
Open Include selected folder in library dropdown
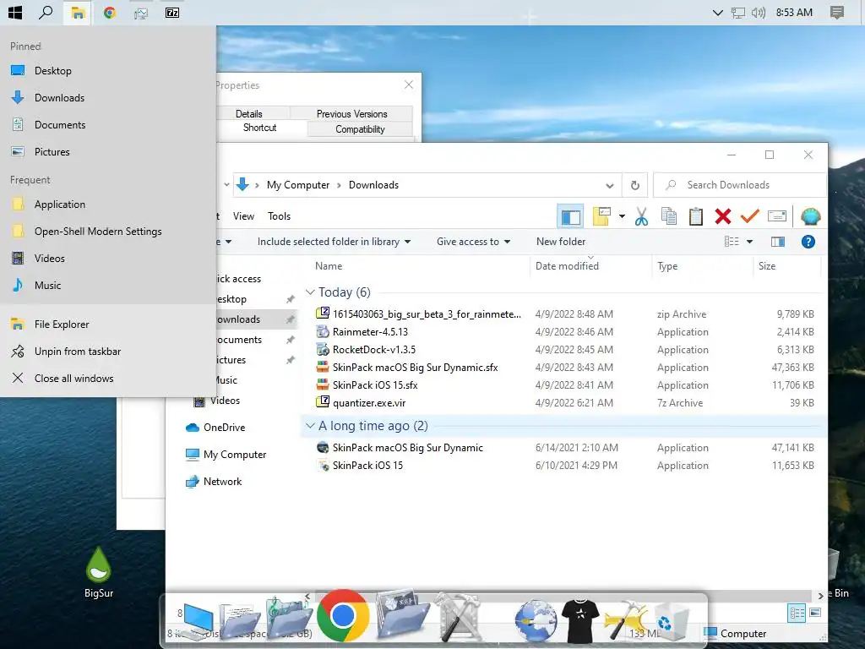click(x=334, y=242)
